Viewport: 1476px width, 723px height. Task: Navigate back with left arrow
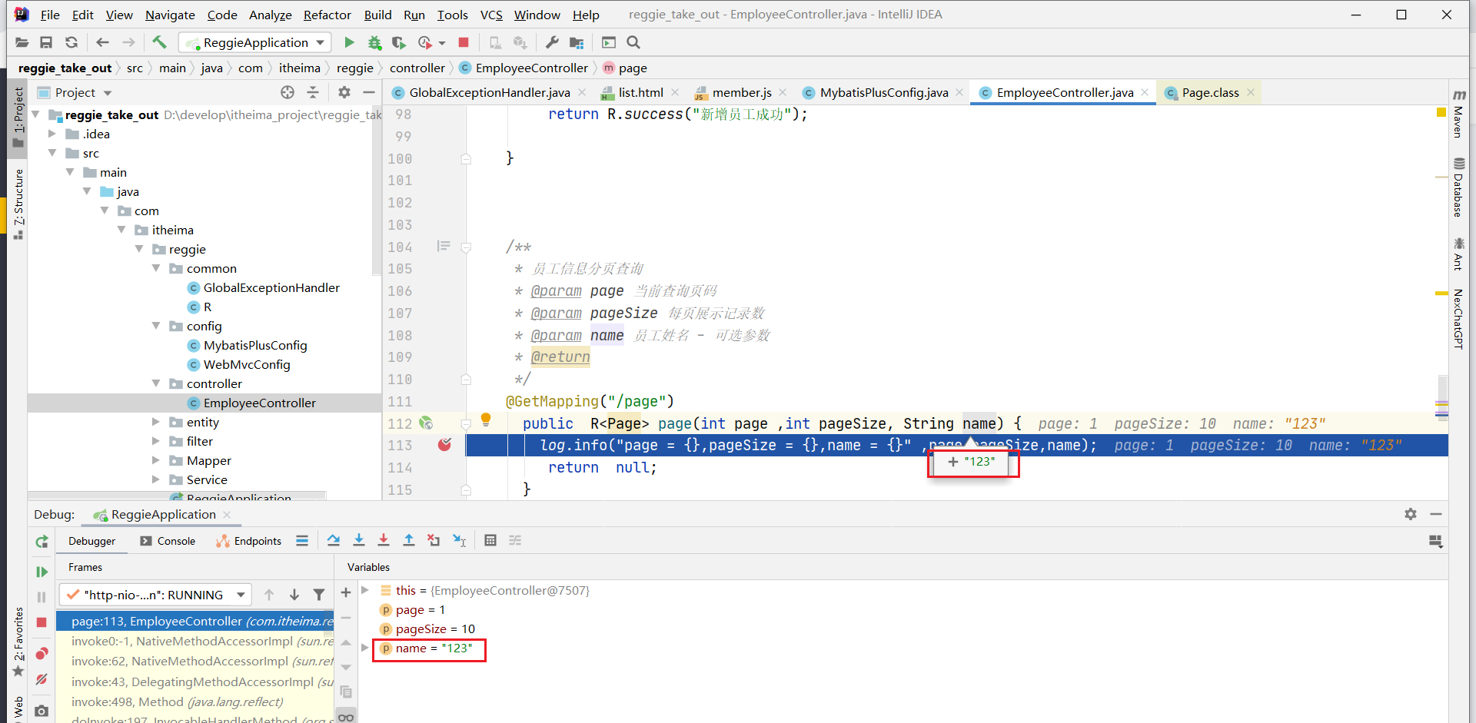pos(103,42)
